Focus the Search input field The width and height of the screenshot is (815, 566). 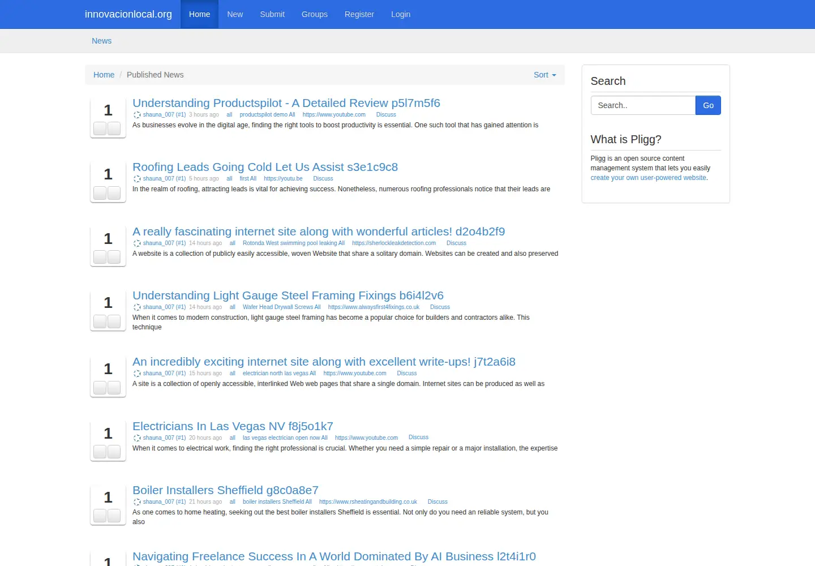tap(643, 105)
